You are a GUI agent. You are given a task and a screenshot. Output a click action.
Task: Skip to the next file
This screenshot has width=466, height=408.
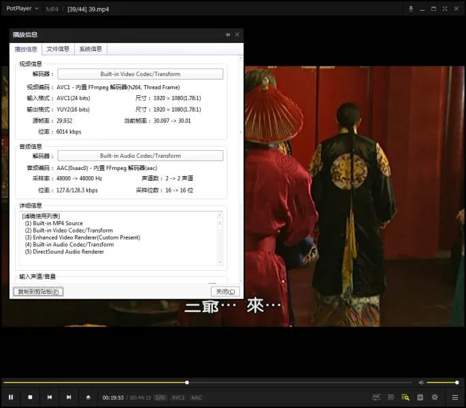point(69,397)
